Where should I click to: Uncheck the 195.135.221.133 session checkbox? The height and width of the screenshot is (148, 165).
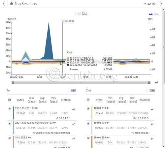pyautogui.click(x=10, y=108)
